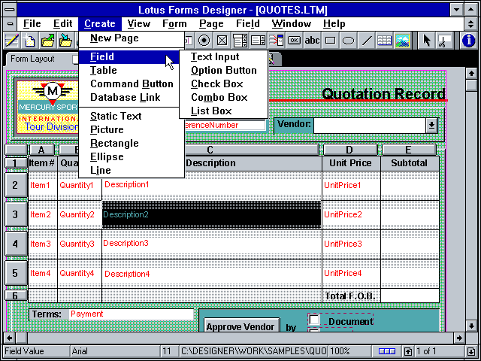The height and width of the screenshot is (361, 481).
Task: Open the Page menu
Action: tap(211, 23)
